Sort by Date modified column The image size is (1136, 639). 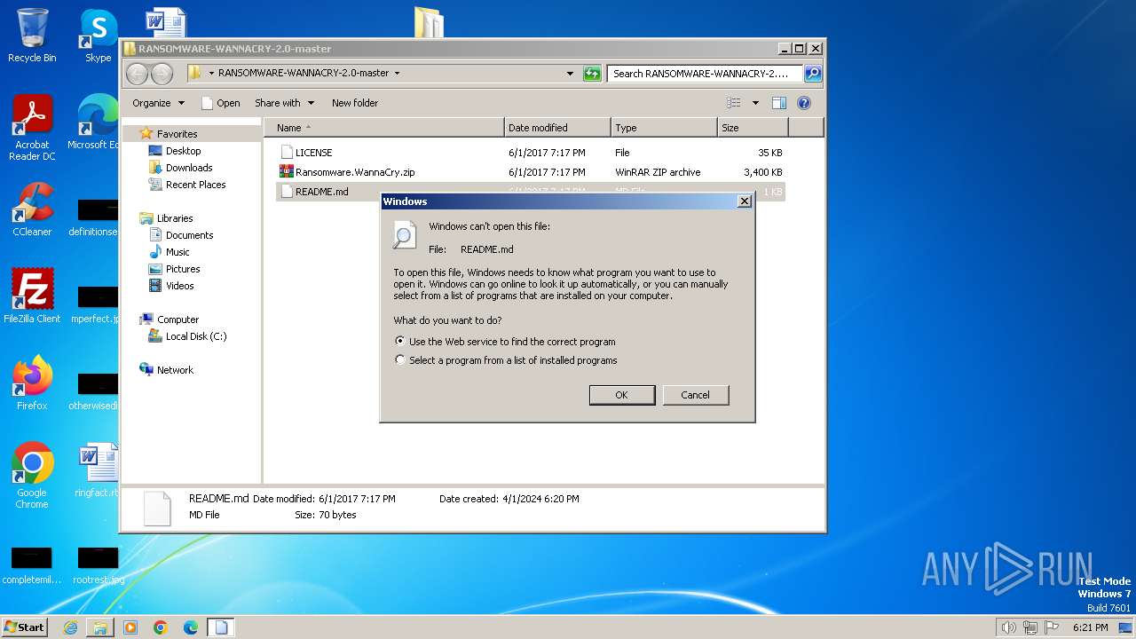(x=557, y=128)
